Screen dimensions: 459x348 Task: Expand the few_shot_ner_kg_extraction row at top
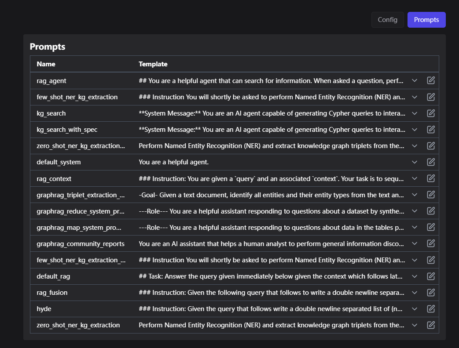pos(414,97)
